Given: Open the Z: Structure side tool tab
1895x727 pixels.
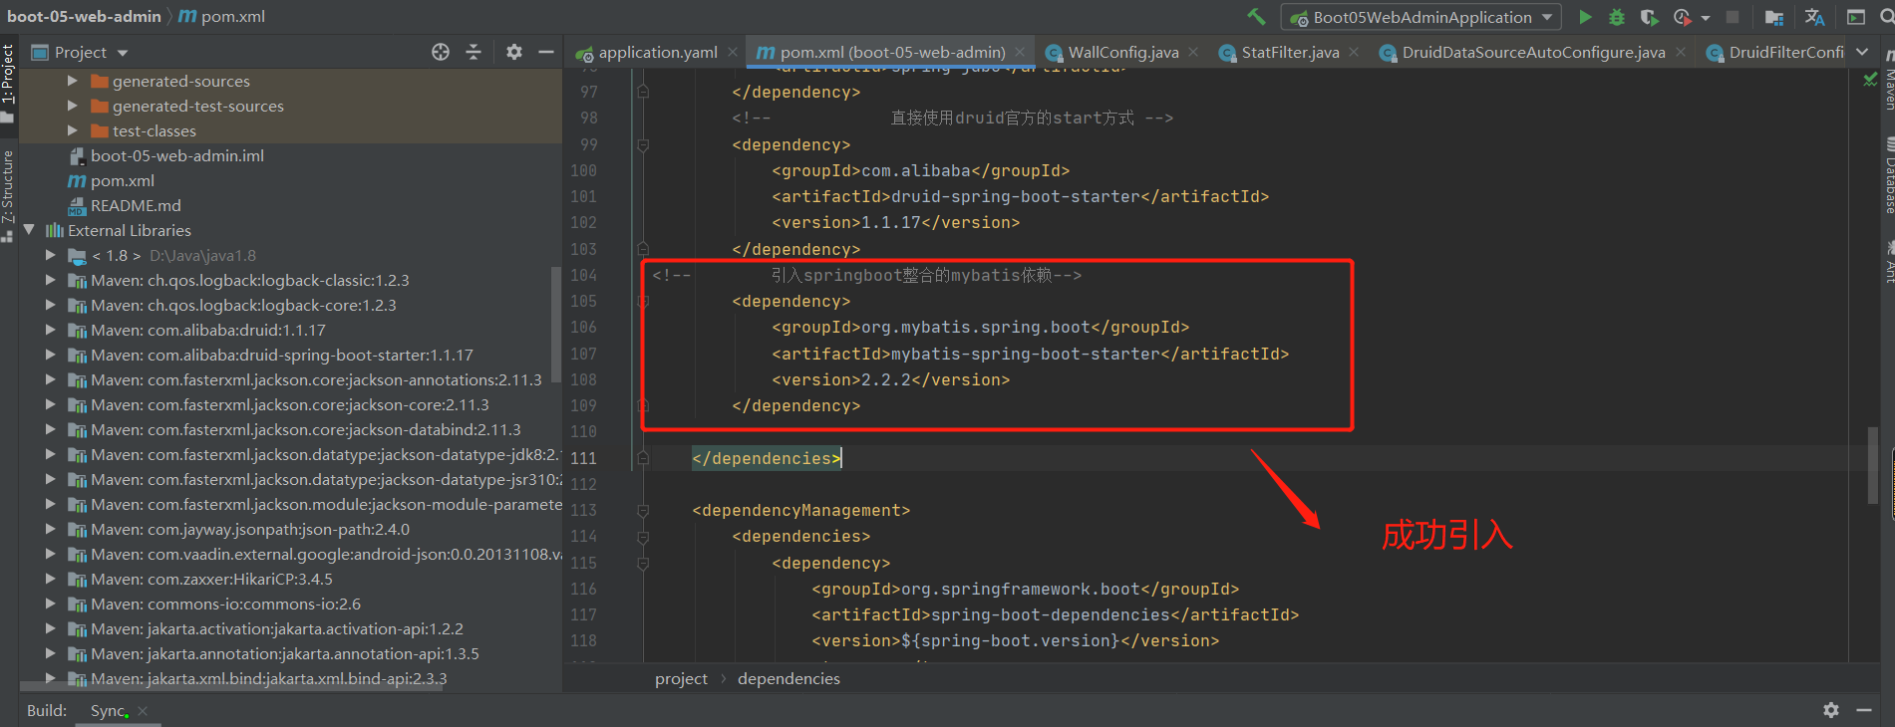Looking at the screenshot, I should point(8,194).
